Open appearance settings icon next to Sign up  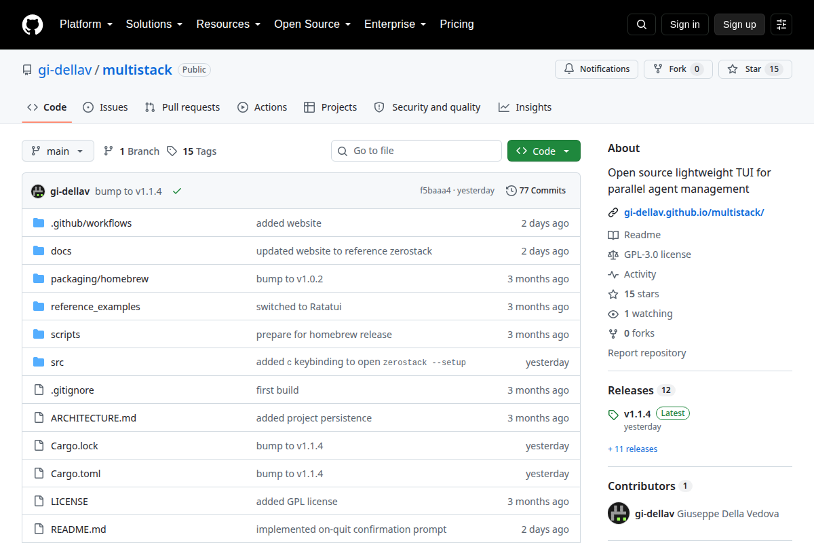pos(781,24)
